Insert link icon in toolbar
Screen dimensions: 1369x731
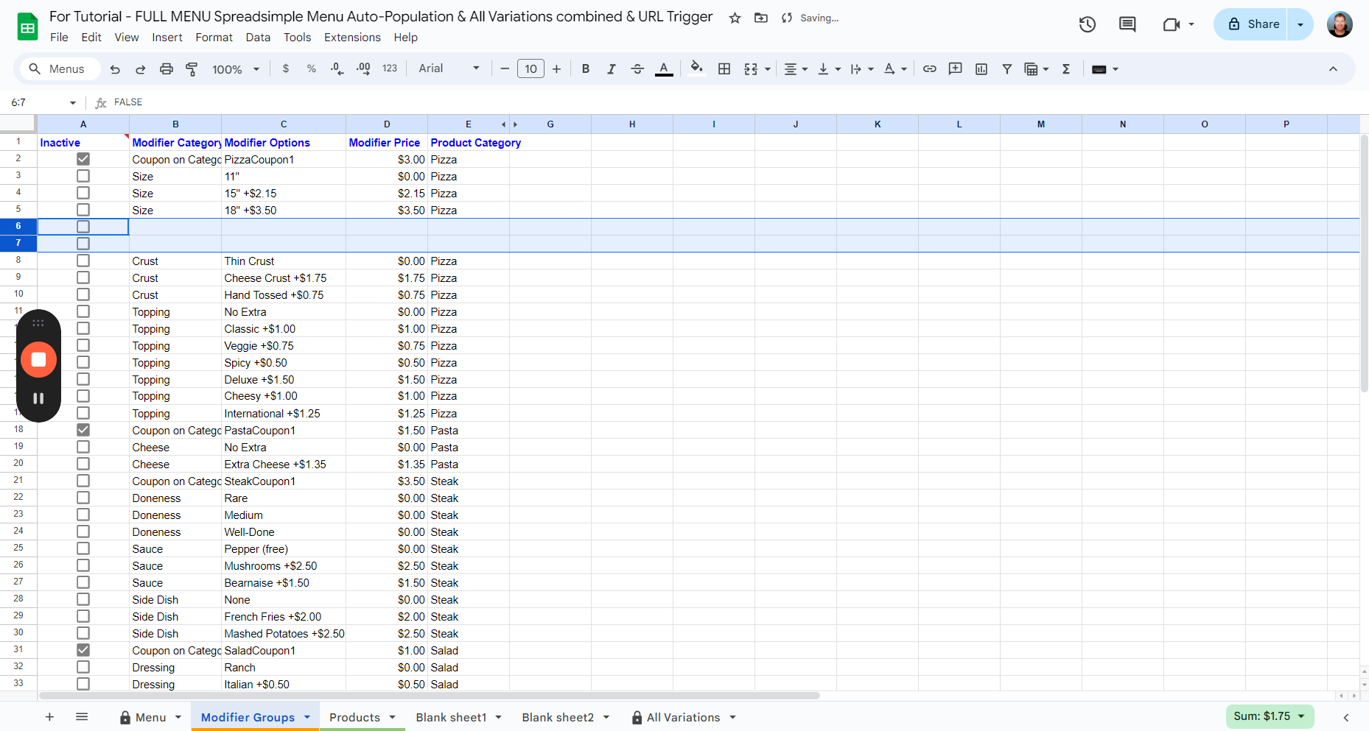coord(930,69)
